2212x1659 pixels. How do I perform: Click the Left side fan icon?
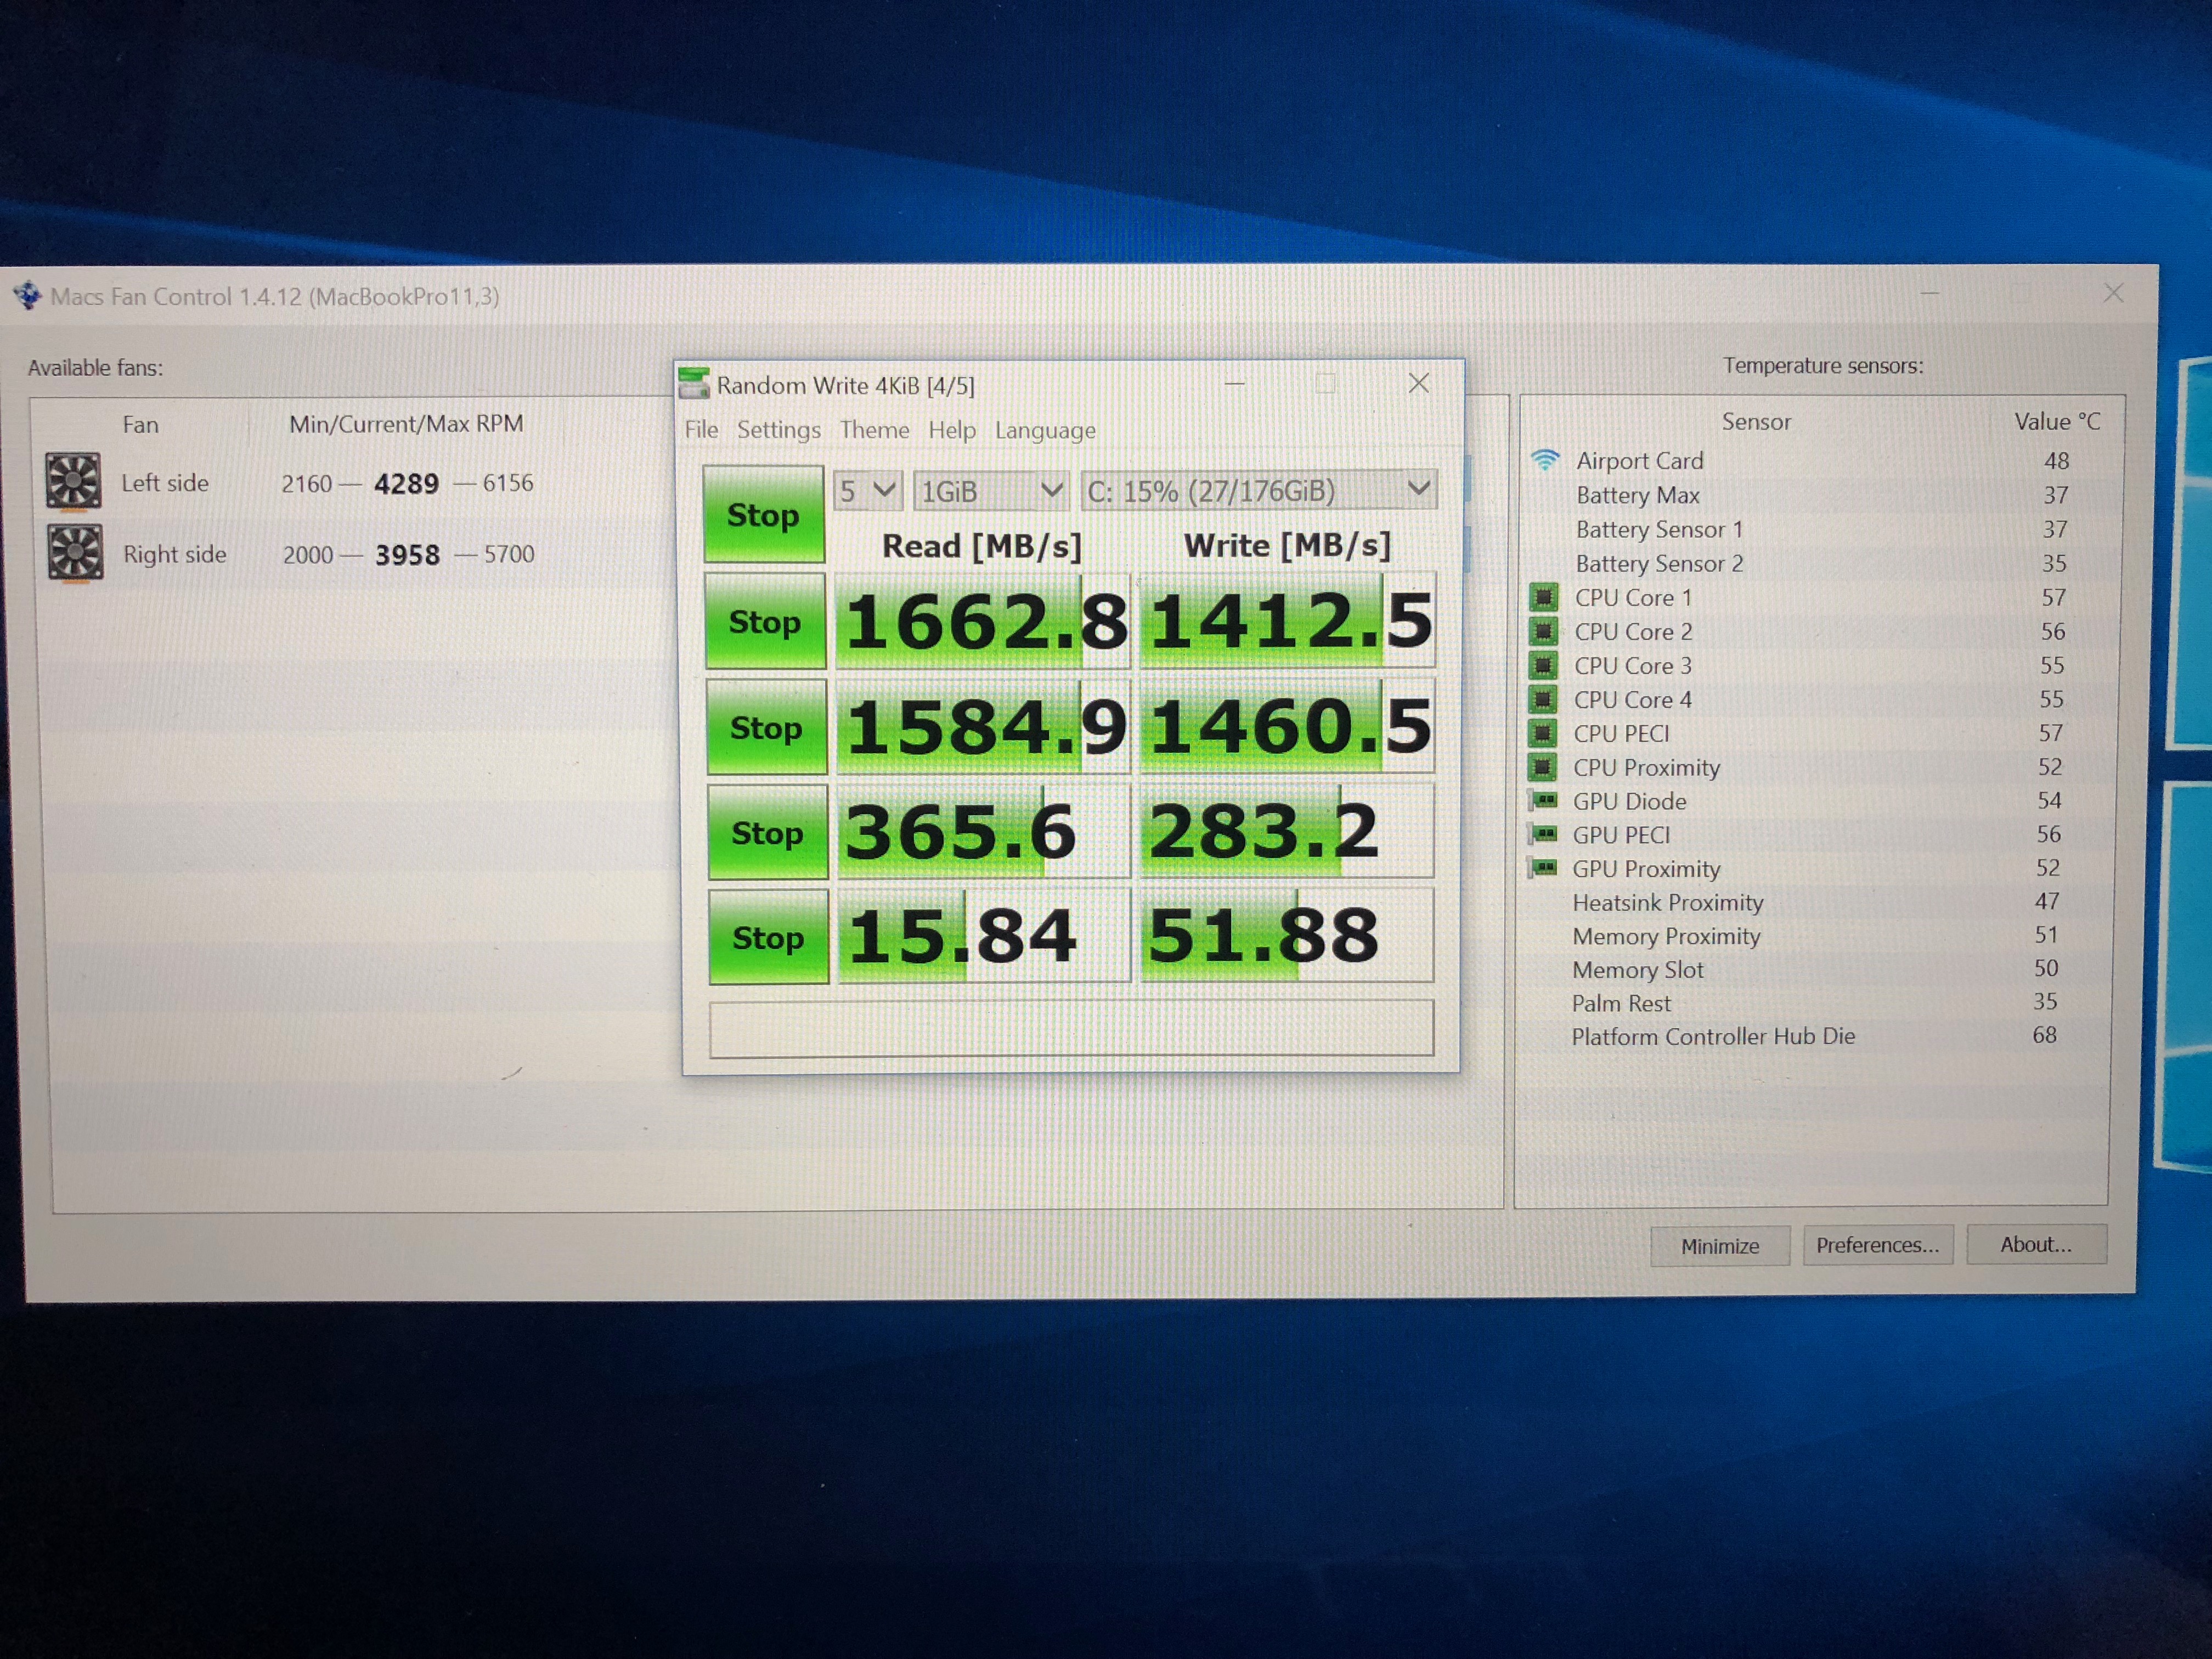[x=73, y=481]
